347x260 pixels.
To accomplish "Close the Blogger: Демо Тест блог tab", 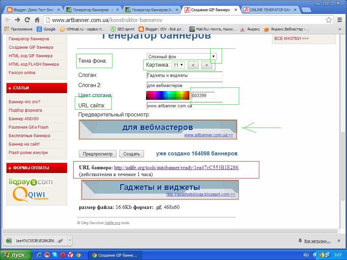I will click(x=58, y=10).
